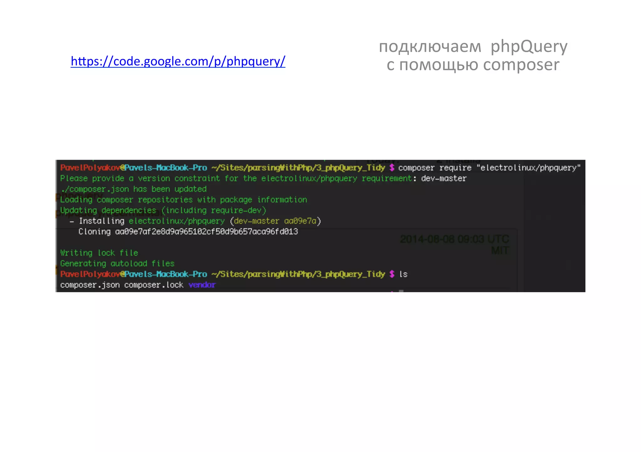The width and height of the screenshot is (641, 452).
Task: Open the code.google.com phpquery link
Action: tap(178, 62)
